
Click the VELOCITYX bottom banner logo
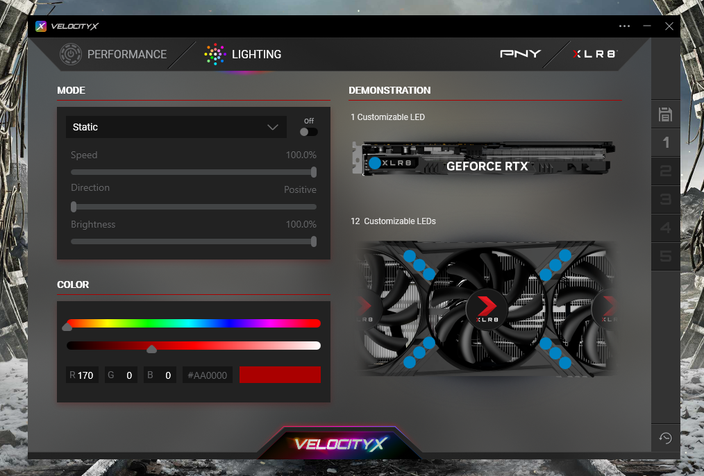point(340,443)
